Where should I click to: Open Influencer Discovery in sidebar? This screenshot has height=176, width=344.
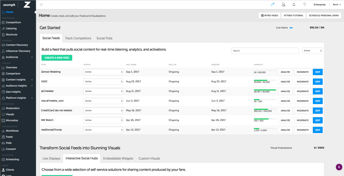click(18, 51)
